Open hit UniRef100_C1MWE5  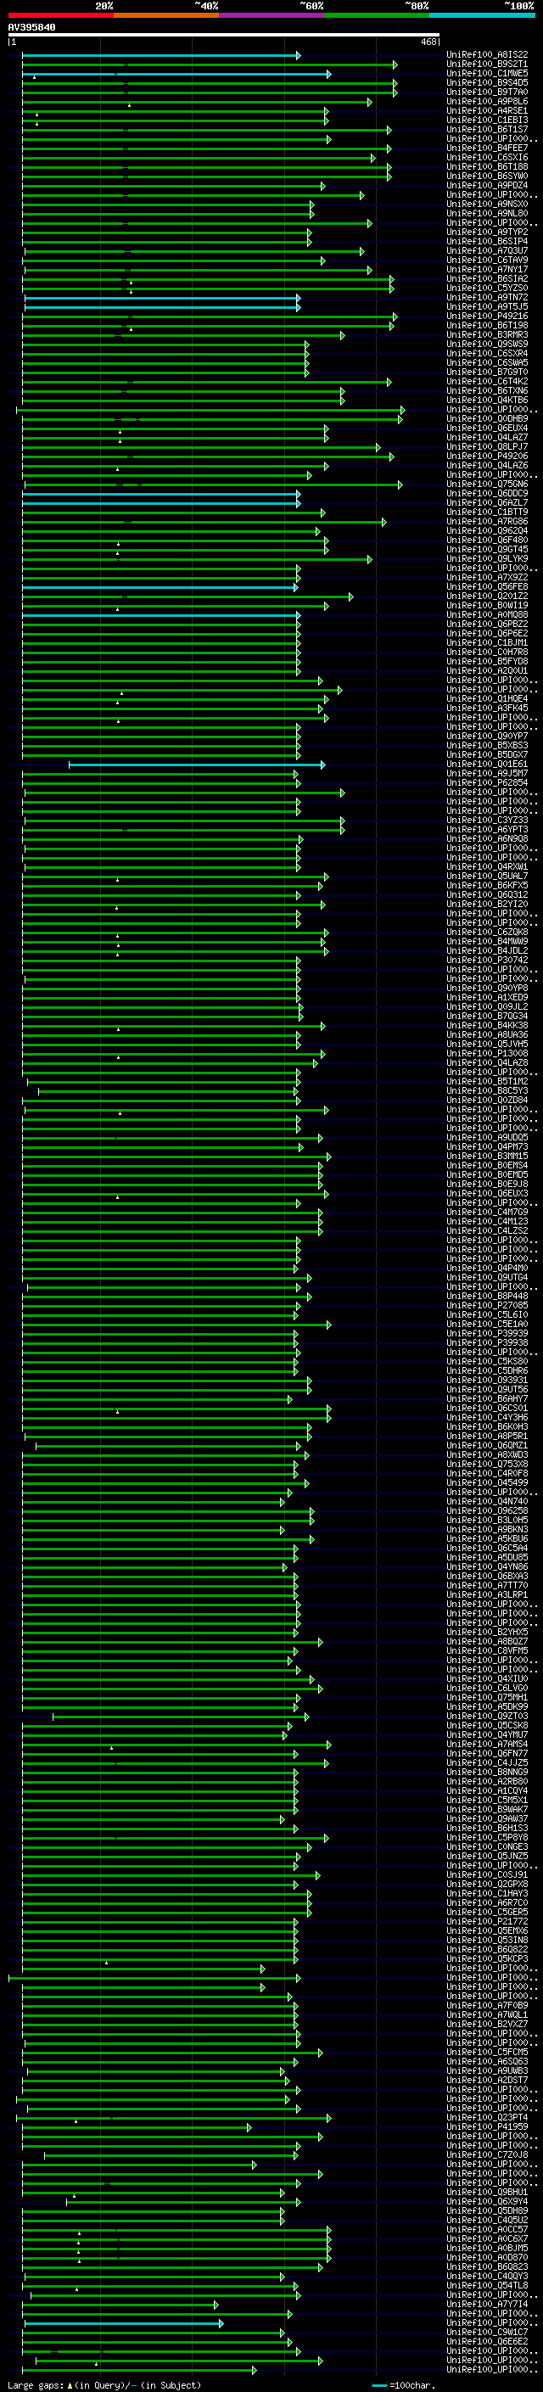487,73
